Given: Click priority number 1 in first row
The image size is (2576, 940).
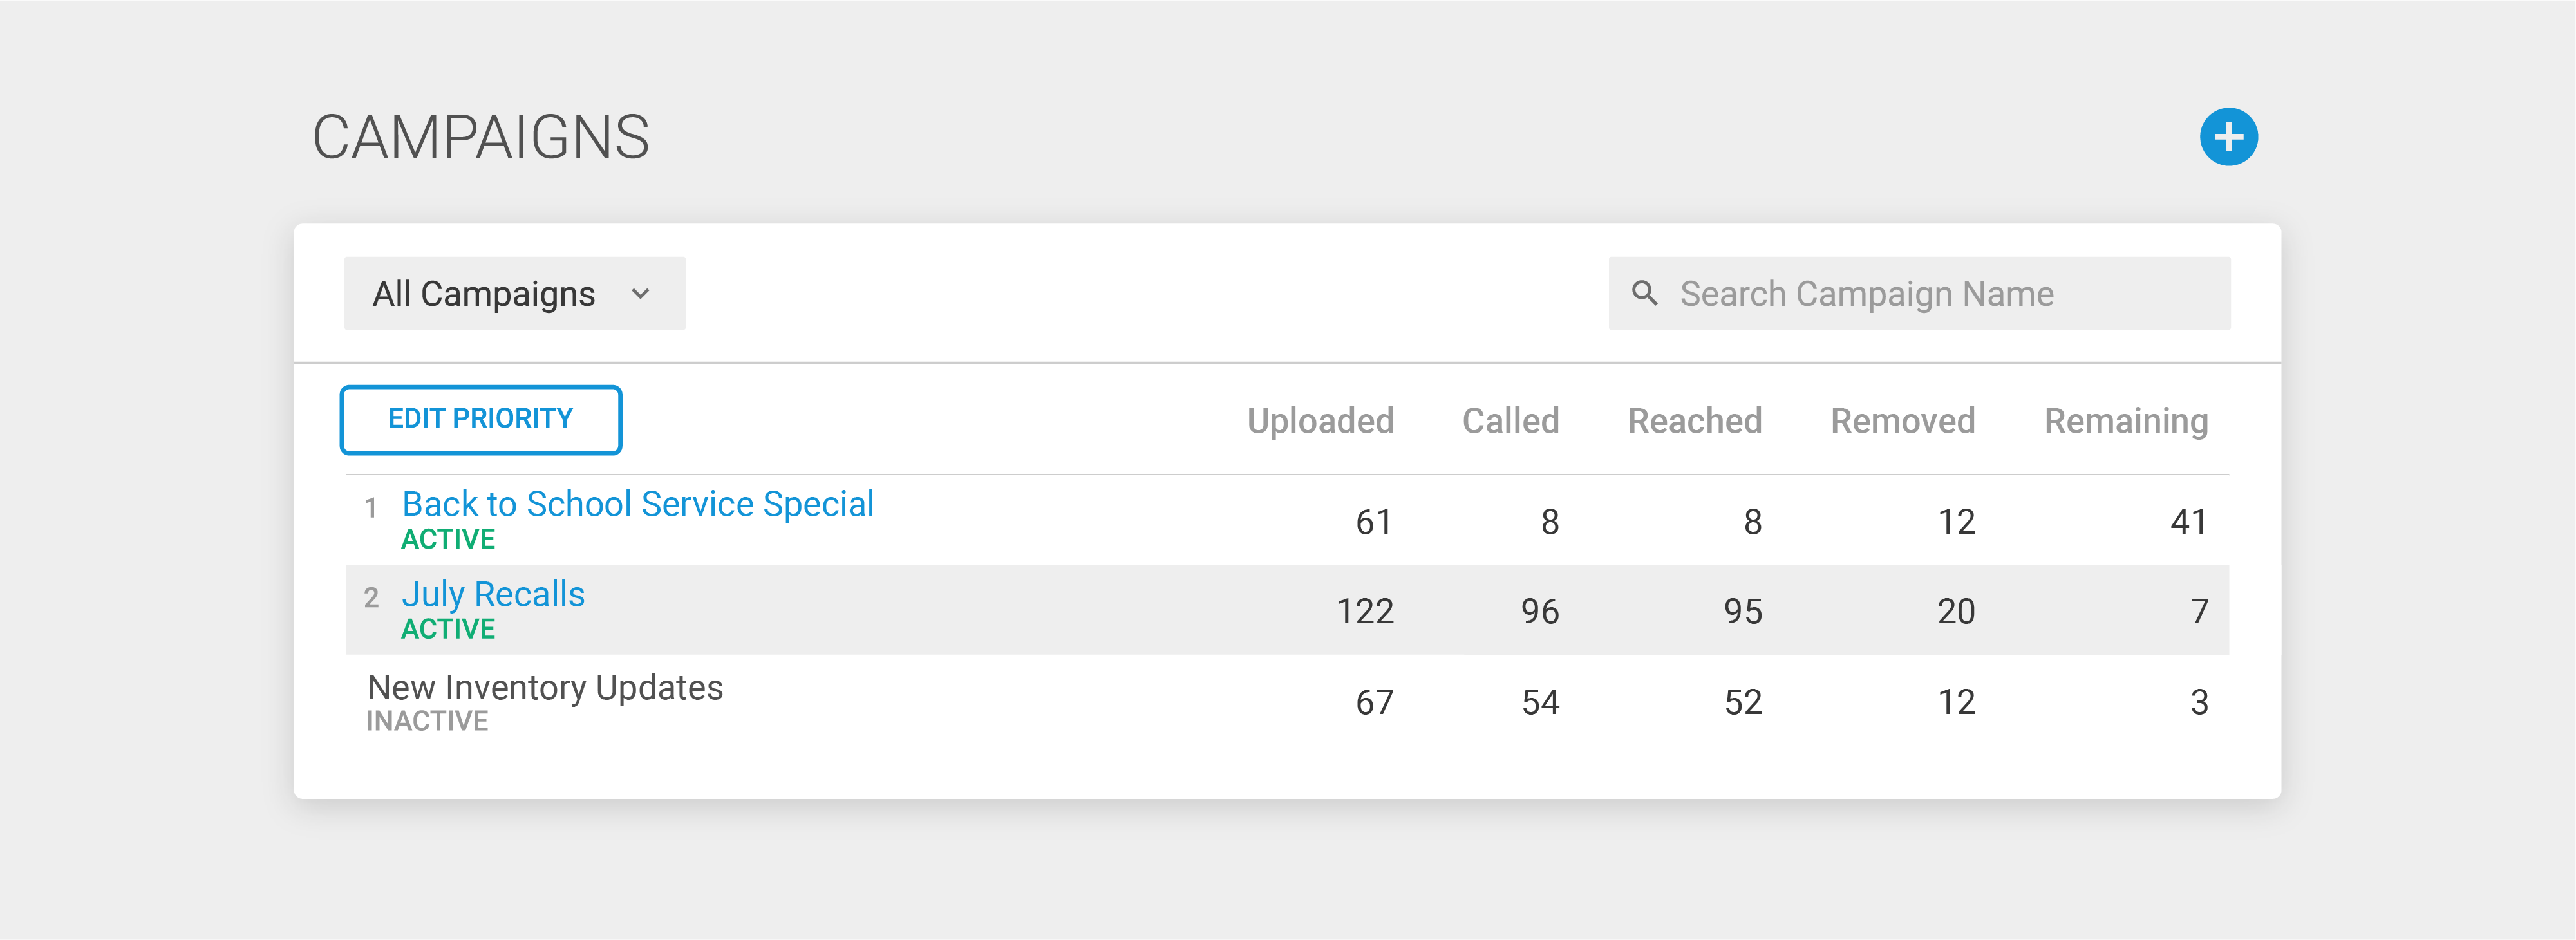Looking at the screenshot, I should [371, 508].
